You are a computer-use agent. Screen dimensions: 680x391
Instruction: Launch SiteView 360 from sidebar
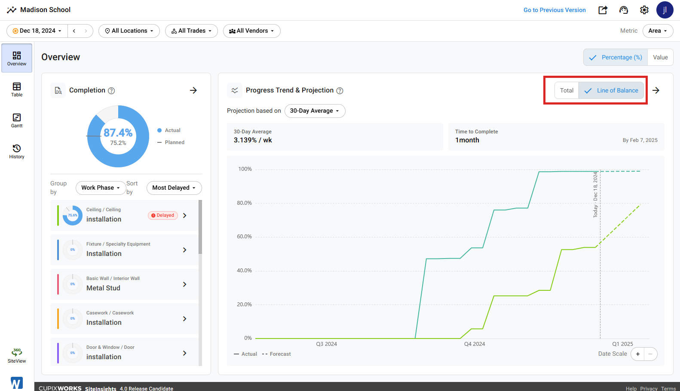(17, 356)
